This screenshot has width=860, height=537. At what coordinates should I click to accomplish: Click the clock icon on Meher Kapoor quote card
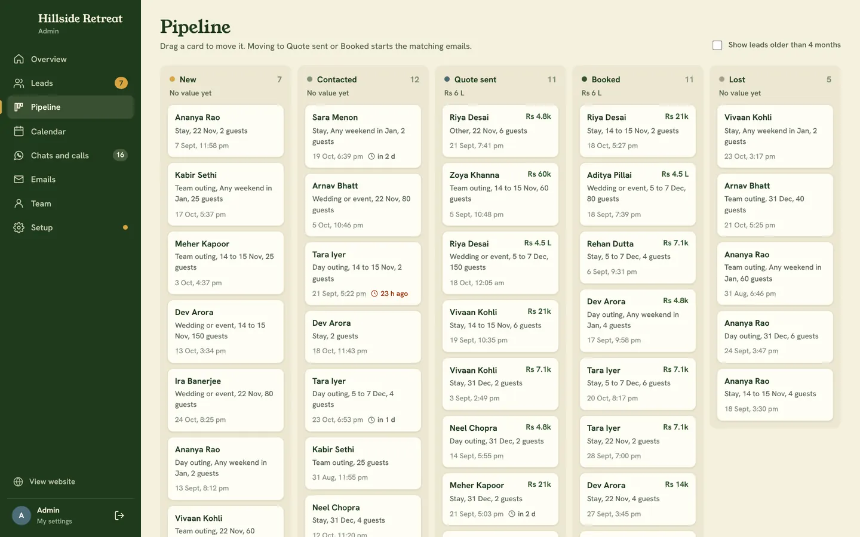[512, 514]
